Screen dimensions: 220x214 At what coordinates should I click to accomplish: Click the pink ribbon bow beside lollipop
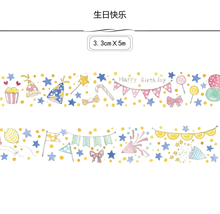(x=174, y=101)
